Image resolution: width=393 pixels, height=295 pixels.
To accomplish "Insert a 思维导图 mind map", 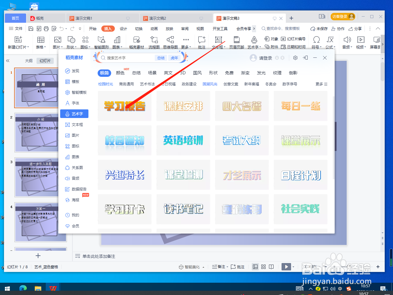I will point(170,42).
